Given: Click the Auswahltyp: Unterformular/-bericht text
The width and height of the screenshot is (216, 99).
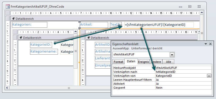Looking at the screenshot, I should [x=138, y=48].
